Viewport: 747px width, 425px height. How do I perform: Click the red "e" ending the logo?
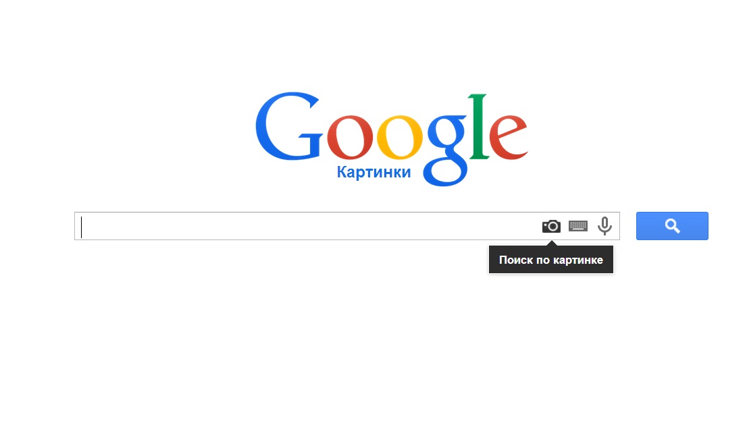[x=509, y=137]
